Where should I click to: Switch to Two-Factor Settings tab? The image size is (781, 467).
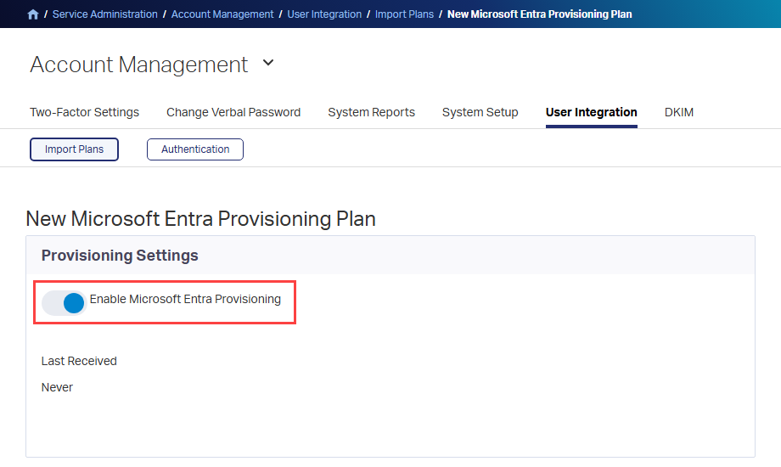click(84, 112)
